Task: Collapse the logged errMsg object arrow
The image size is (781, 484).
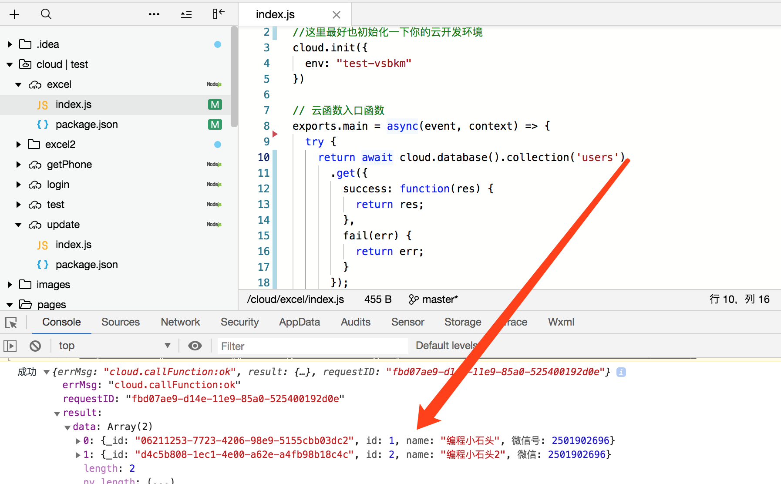Action: 47,372
